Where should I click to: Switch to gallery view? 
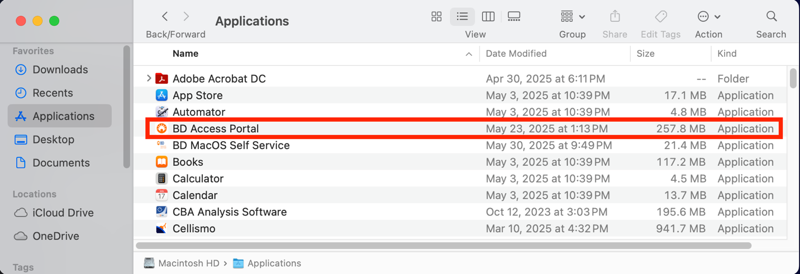point(514,17)
